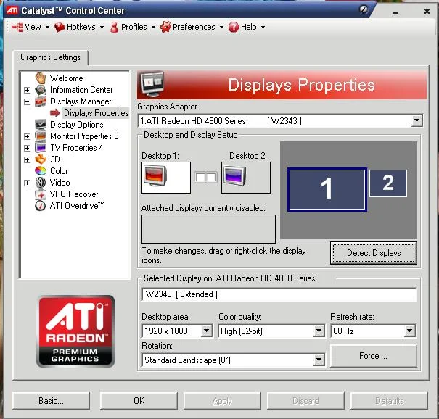Open the Color quality dropdown

tap(319, 331)
